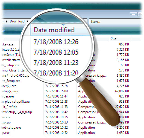Select the xp.zip file
144x138 pixels.
coord(6,122)
